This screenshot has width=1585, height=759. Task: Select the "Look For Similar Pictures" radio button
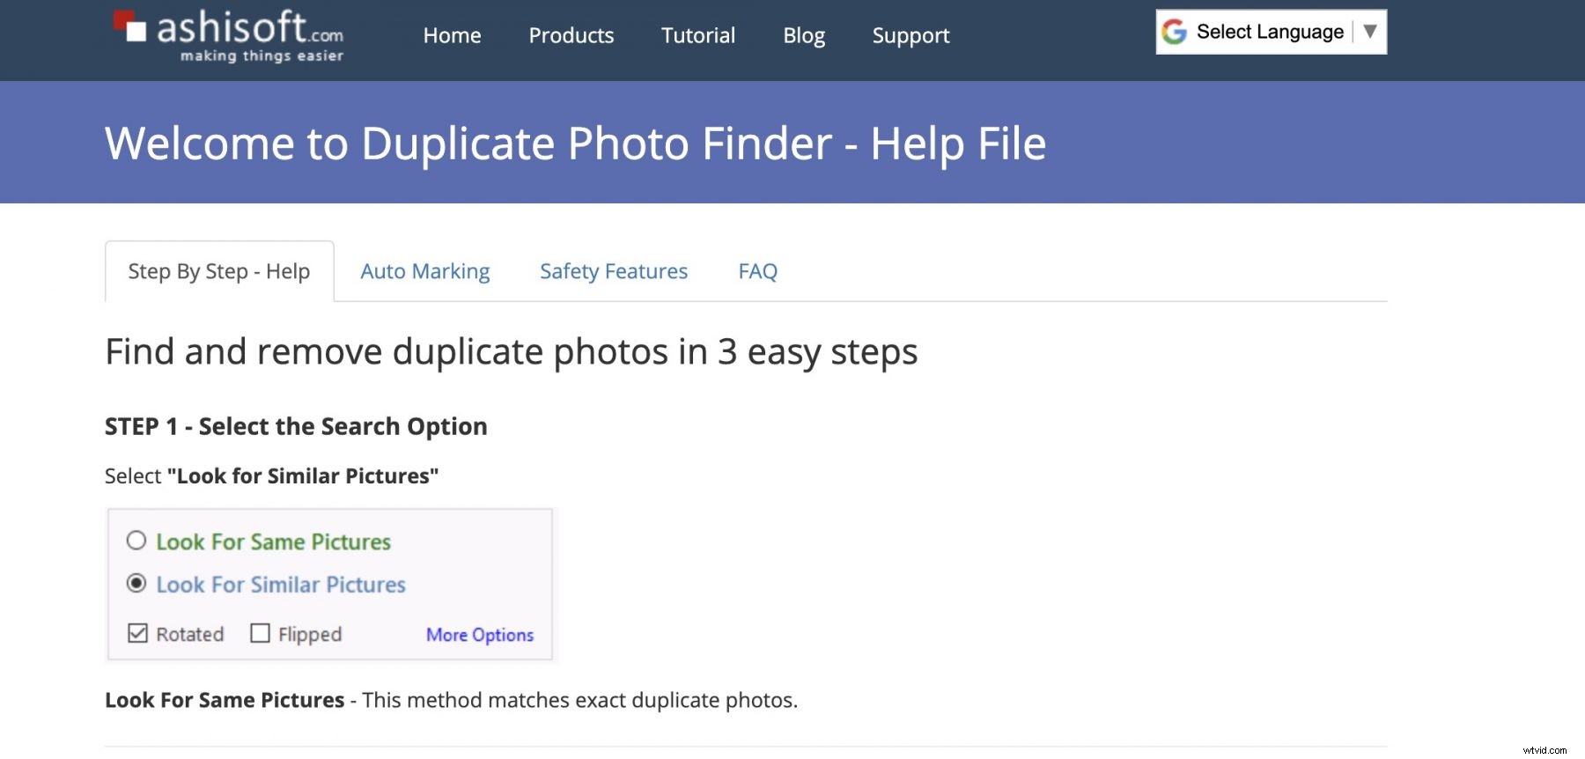pos(136,585)
